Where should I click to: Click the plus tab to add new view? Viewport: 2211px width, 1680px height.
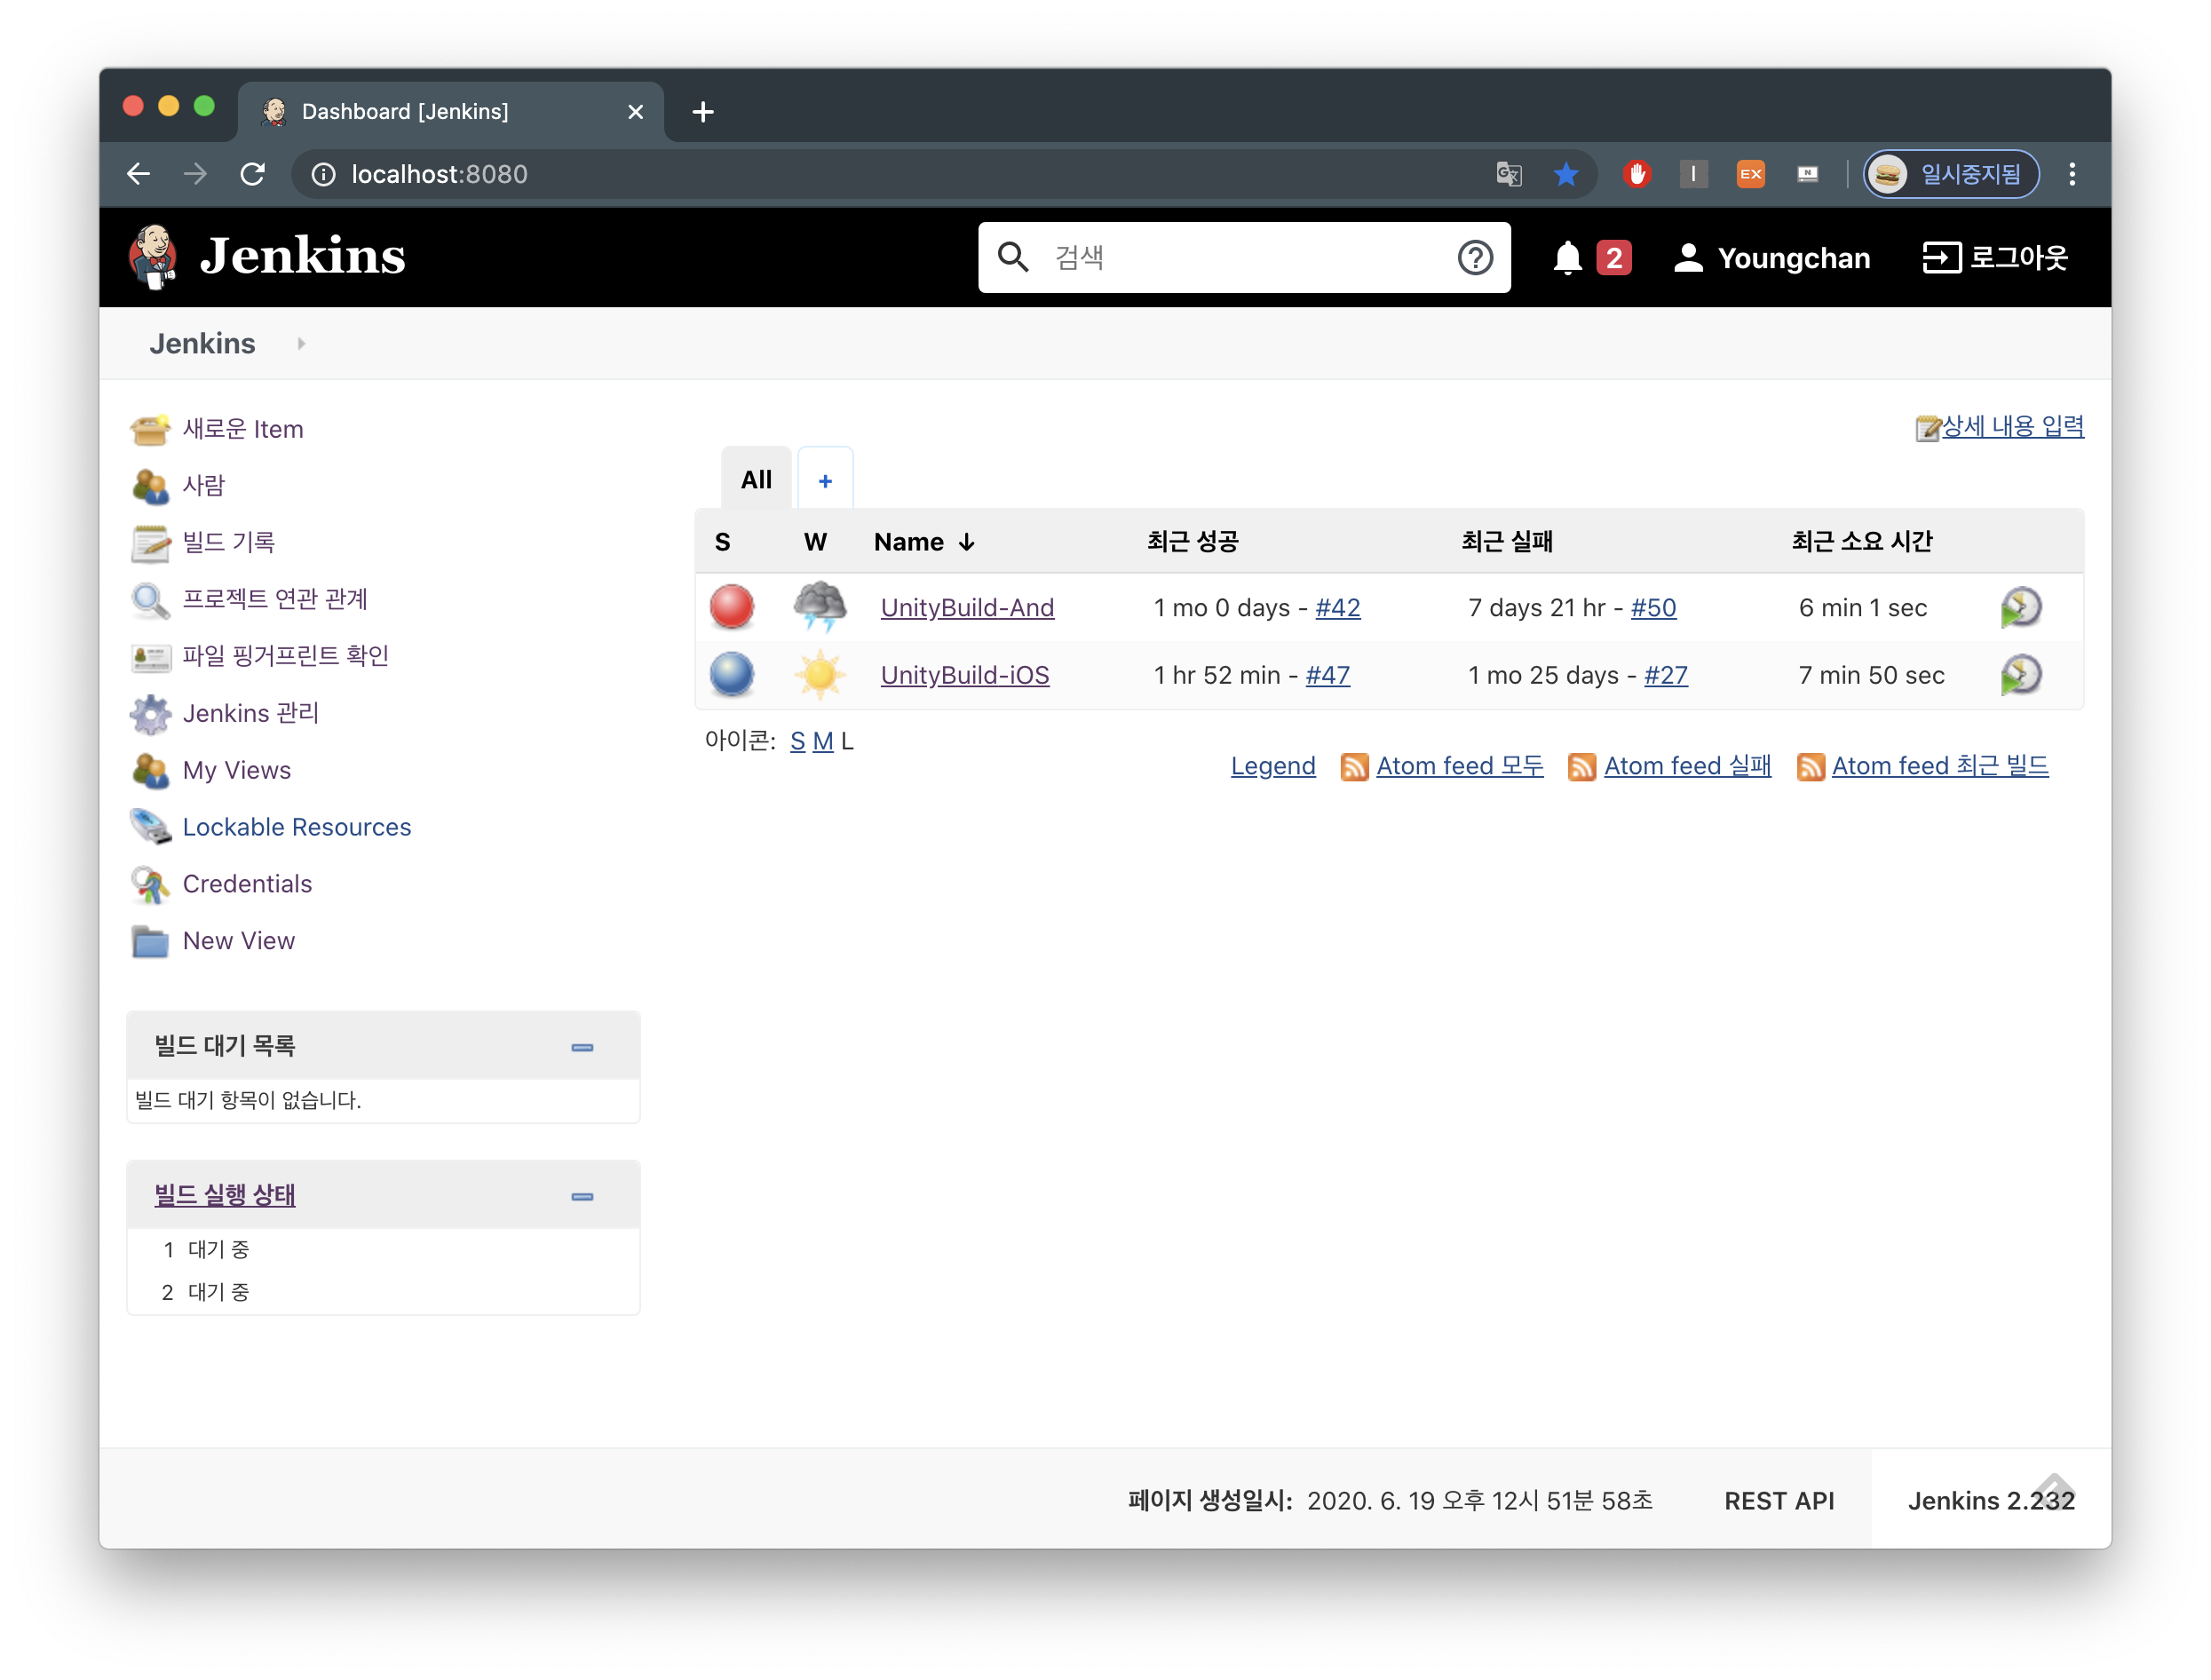(x=825, y=481)
